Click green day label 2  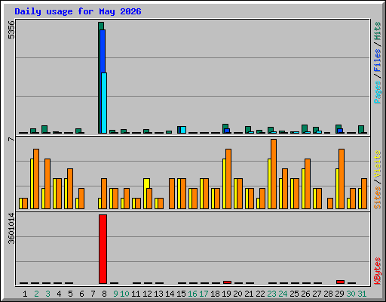(36, 294)
